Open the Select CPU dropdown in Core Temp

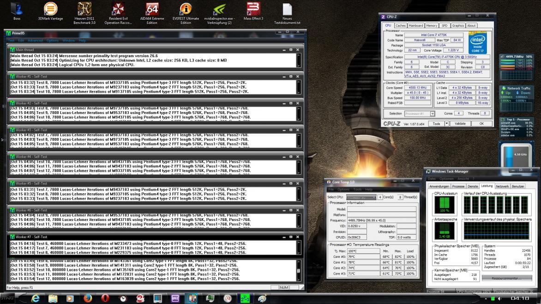(361, 197)
